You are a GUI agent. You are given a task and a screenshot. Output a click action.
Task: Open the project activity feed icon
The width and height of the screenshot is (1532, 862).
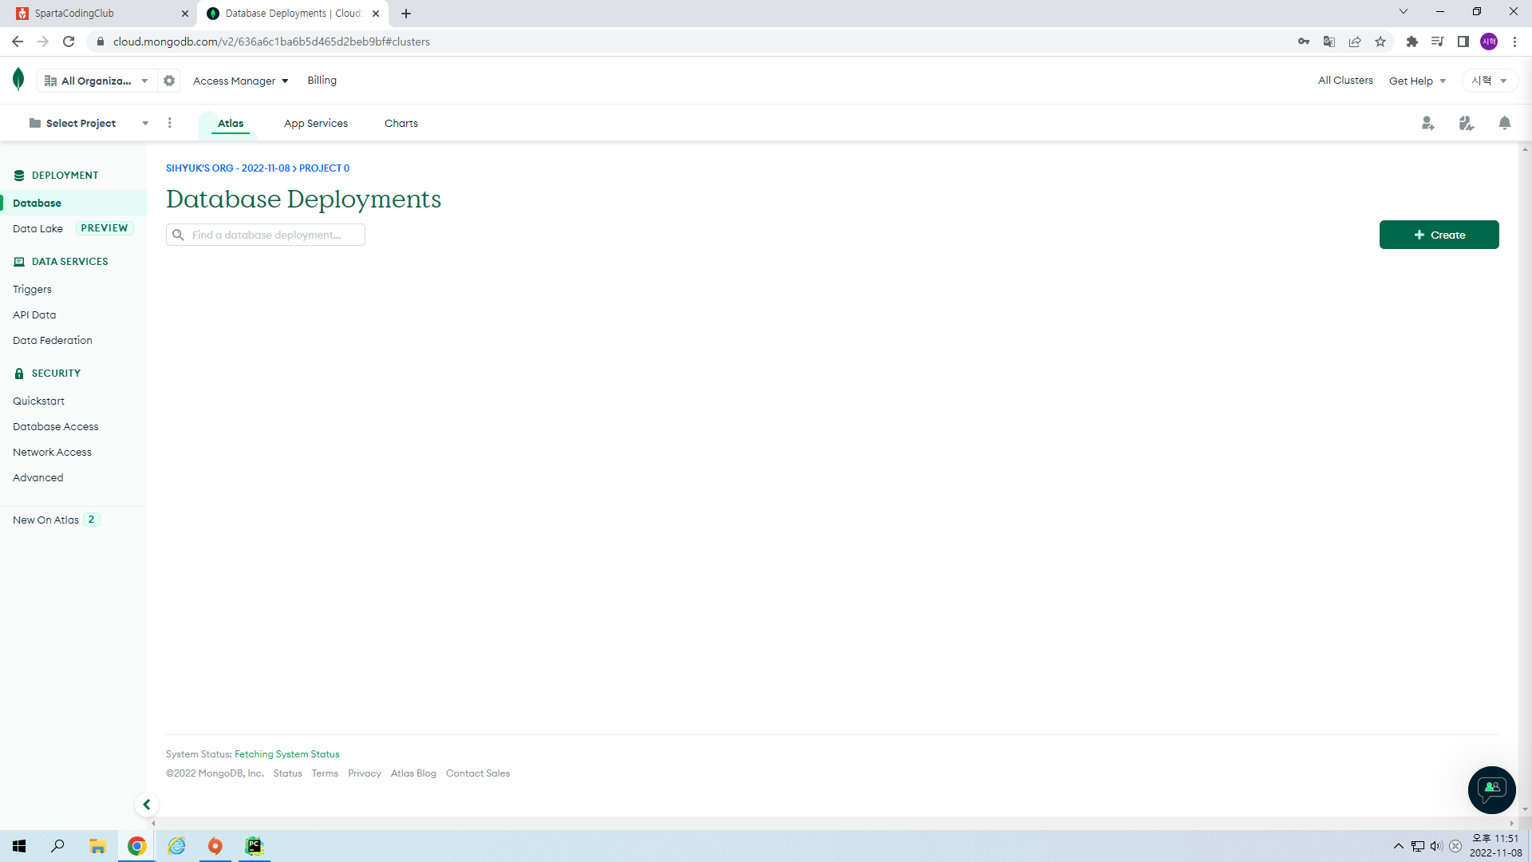point(1467,123)
